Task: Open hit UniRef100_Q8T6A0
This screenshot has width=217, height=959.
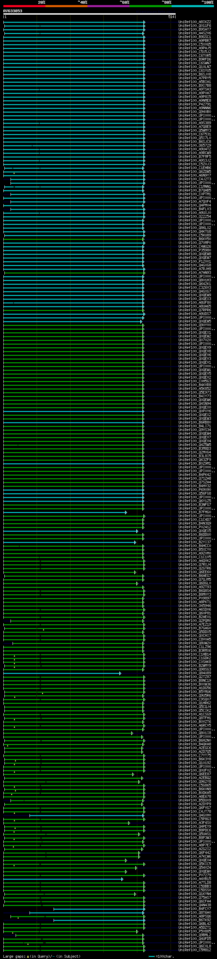Action: pos(195,913)
